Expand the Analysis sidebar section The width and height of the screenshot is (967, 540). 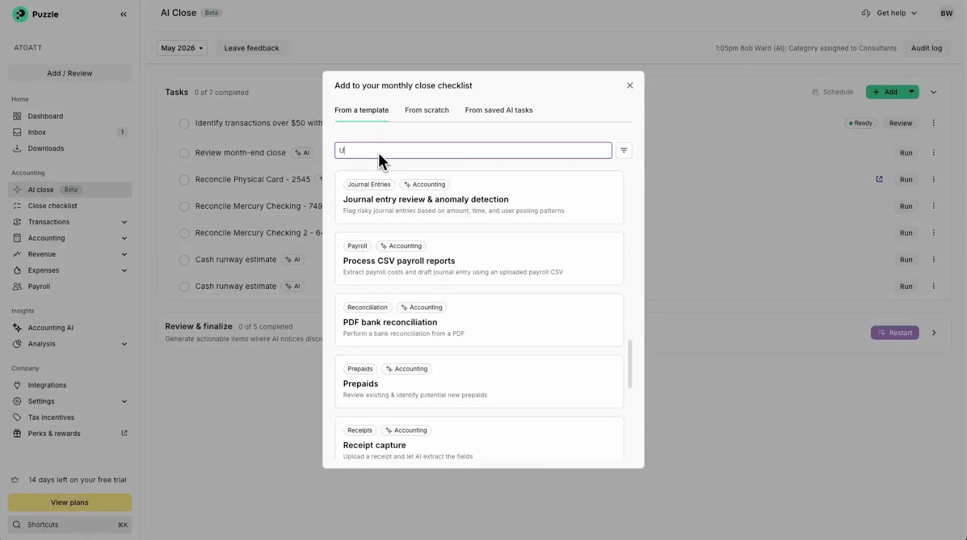coord(124,344)
